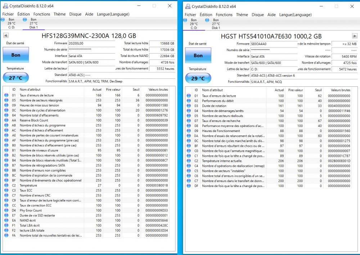
Task: Click status circle of Durée de rotation row
Action: (x=189, y=106)
